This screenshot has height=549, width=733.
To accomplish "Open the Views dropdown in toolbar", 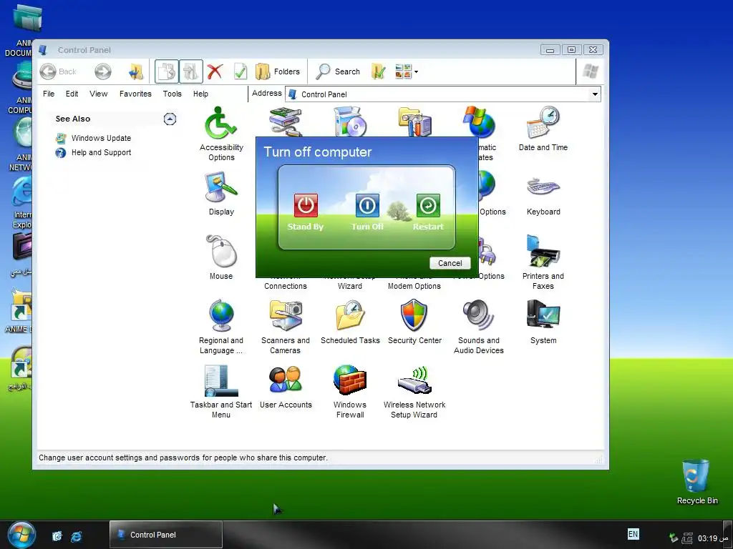I will 407,71.
